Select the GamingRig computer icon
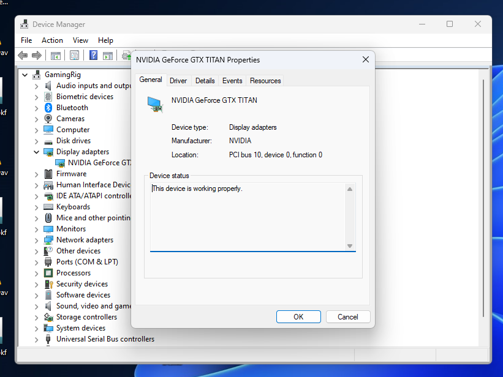Screen dimensions: 503x377 [37, 75]
